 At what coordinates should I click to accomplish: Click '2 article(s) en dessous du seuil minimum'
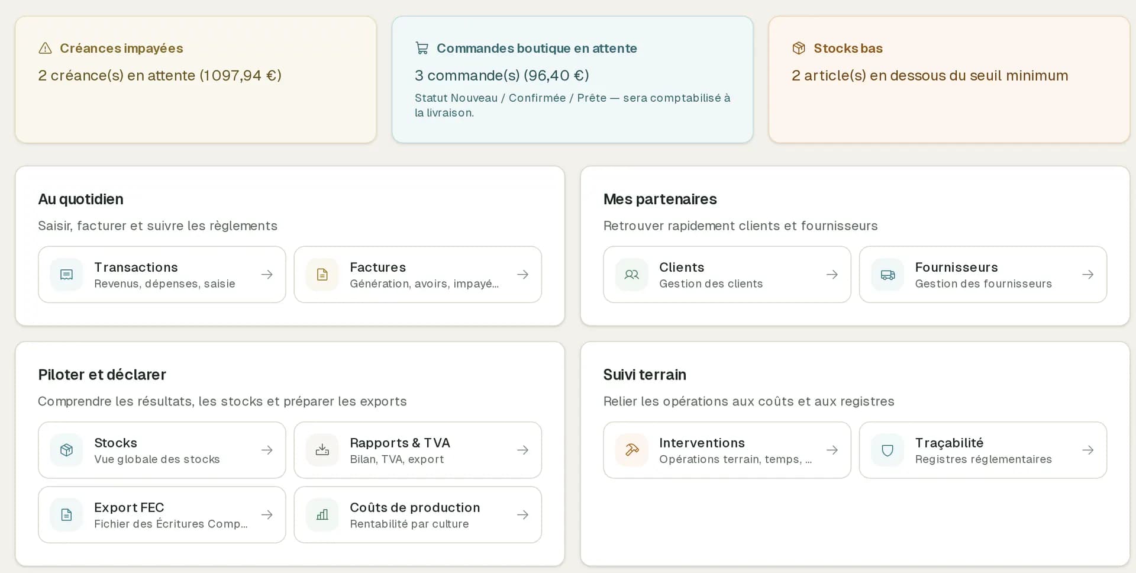pyautogui.click(x=930, y=76)
